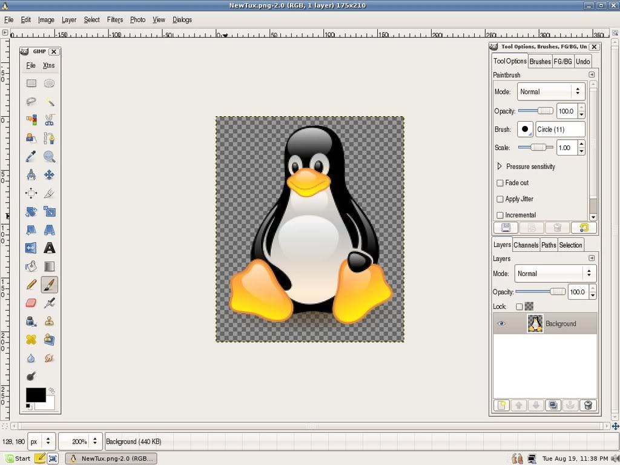Select the Text tool in toolbox
The width and height of the screenshot is (620, 465).
point(50,248)
